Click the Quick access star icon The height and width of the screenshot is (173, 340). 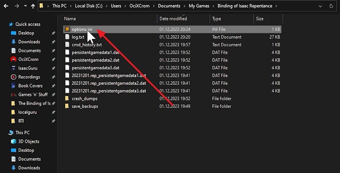[x=11, y=24]
